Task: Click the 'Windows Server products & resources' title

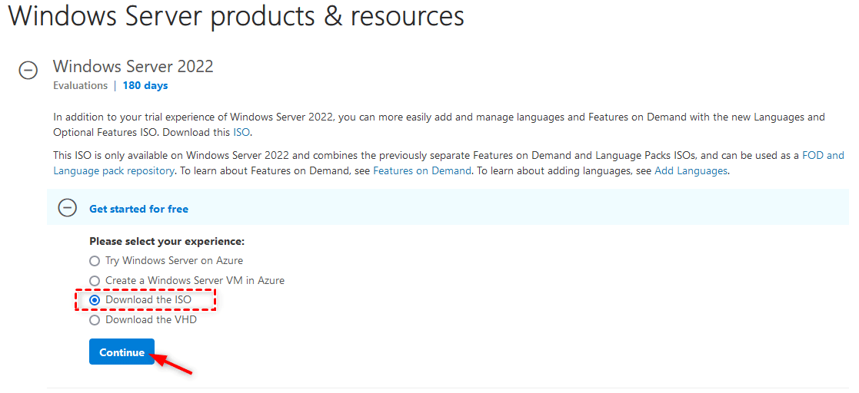Action: 236,16
